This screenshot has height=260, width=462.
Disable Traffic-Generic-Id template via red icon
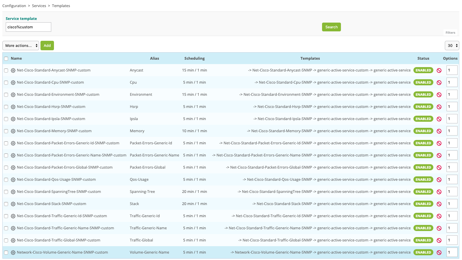[439, 216]
